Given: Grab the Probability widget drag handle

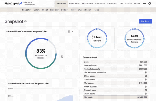Looking at the screenshot, I should tap(7, 31).
